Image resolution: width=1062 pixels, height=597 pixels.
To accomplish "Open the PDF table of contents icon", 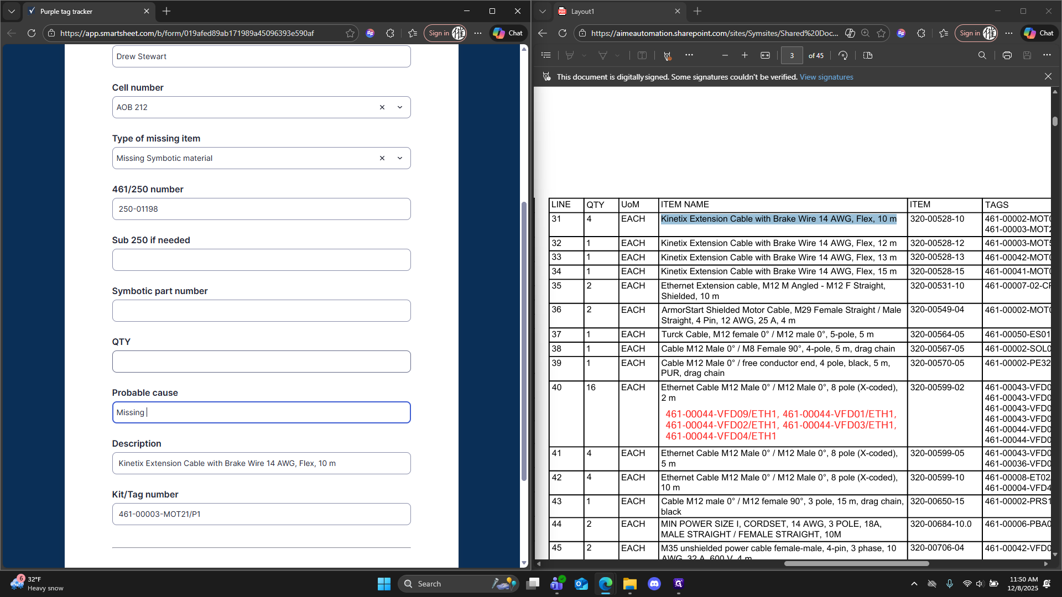I will click(x=546, y=55).
